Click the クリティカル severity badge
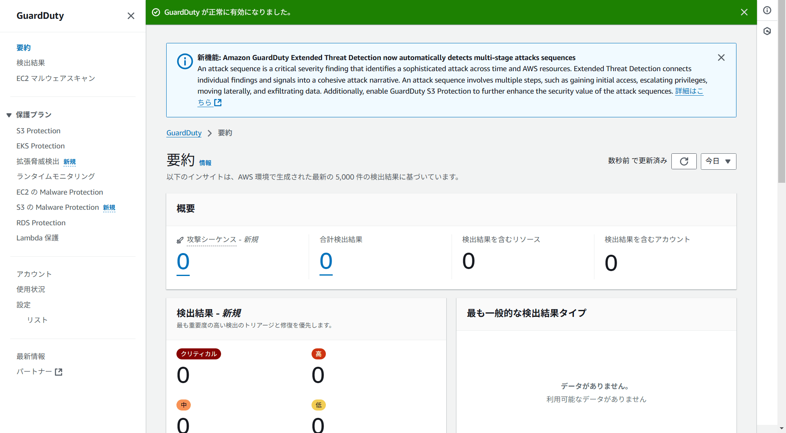 (199, 354)
